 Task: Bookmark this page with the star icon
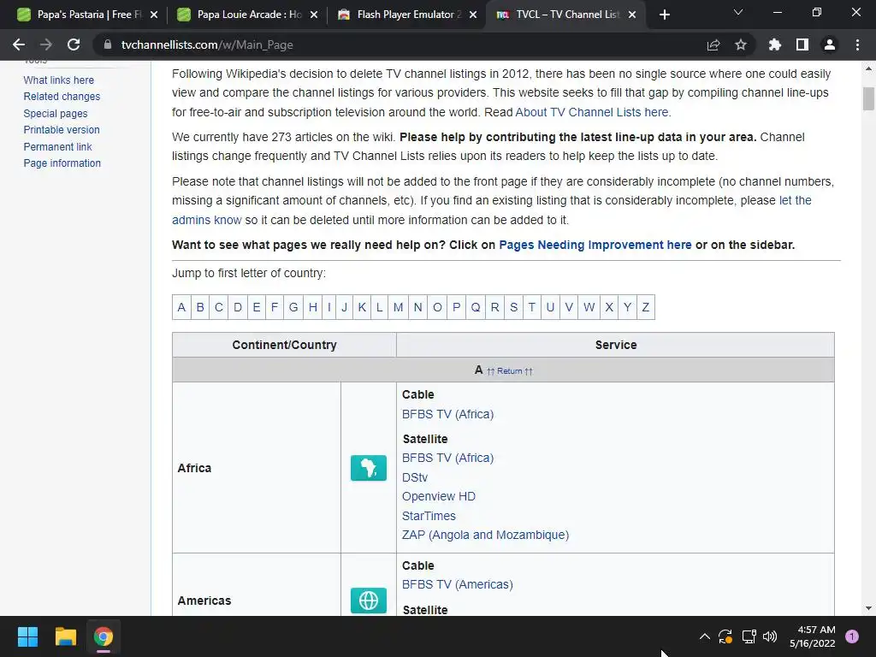741,44
